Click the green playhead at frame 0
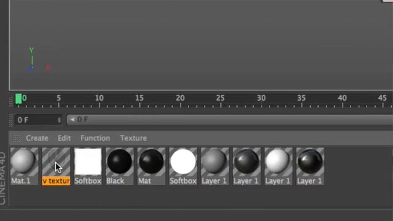This screenshot has width=393, height=221. [x=18, y=99]
